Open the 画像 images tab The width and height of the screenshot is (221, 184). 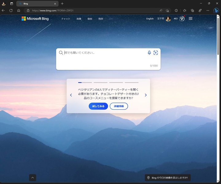click(79, 19)
